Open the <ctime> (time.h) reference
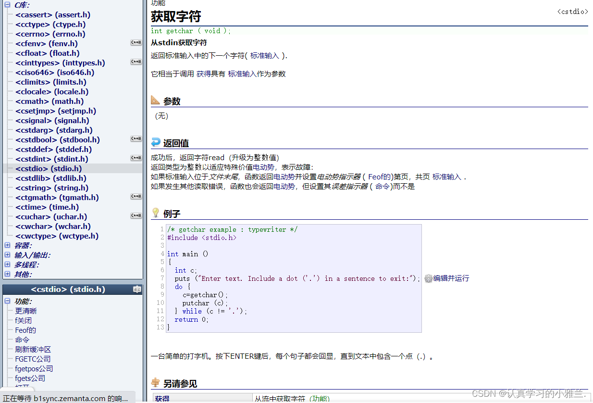 (x=47, y=207)
